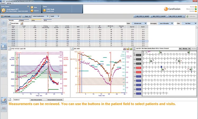Switch to the 9 Panel tab
Image resolution: width=198 pixels, height=119 pixels.
click(x=24, y=21)
